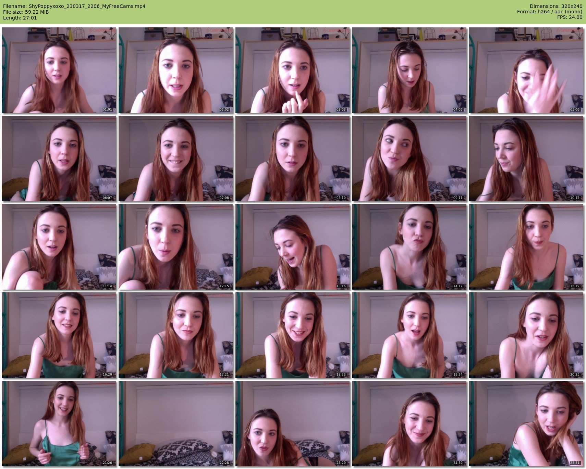Screen dimensions: 586x469
Task: Click the thumbnail timestamped 11:14
Action: click(59, 247)
